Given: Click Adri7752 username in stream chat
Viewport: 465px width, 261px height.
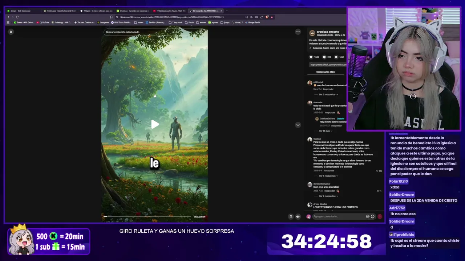Looking at the screenshot, I should pos(397,208).
